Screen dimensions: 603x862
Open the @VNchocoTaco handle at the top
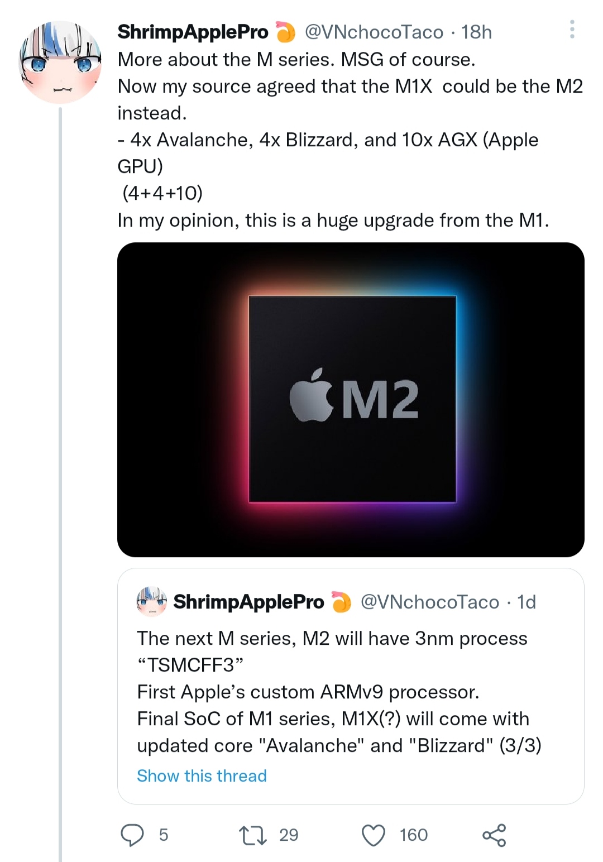(374, 32)
